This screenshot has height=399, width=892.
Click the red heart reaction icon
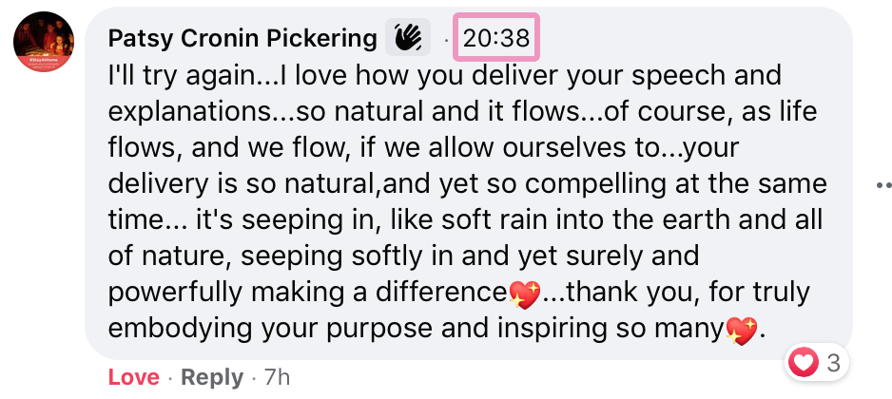pos(805,362)
